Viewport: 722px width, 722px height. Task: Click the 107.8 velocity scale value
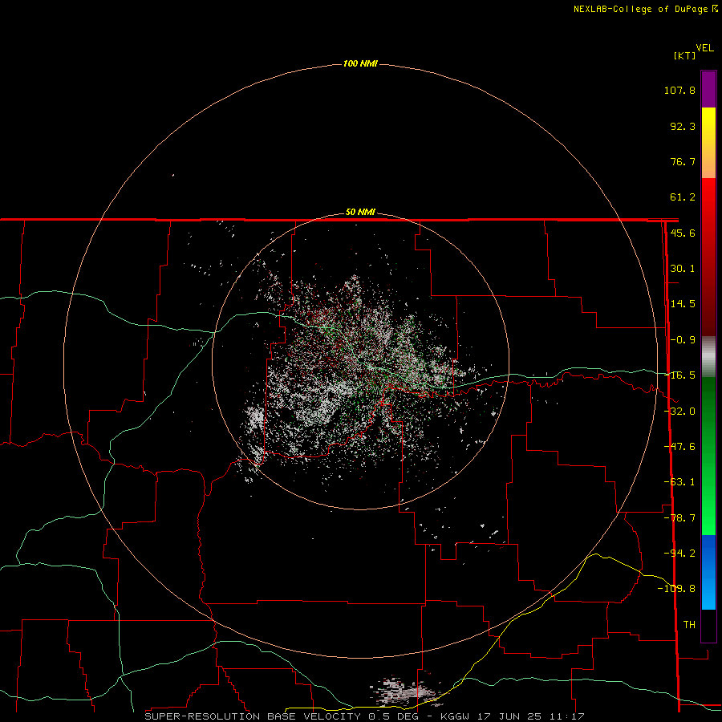679,90
